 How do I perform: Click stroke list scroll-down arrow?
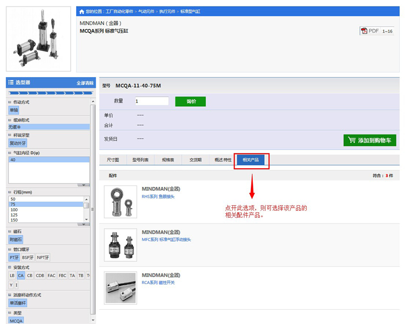pyautogui.click(x=86, y=220)
